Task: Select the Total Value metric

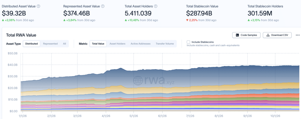Action: pyautogui.click(x=98, y=43)
